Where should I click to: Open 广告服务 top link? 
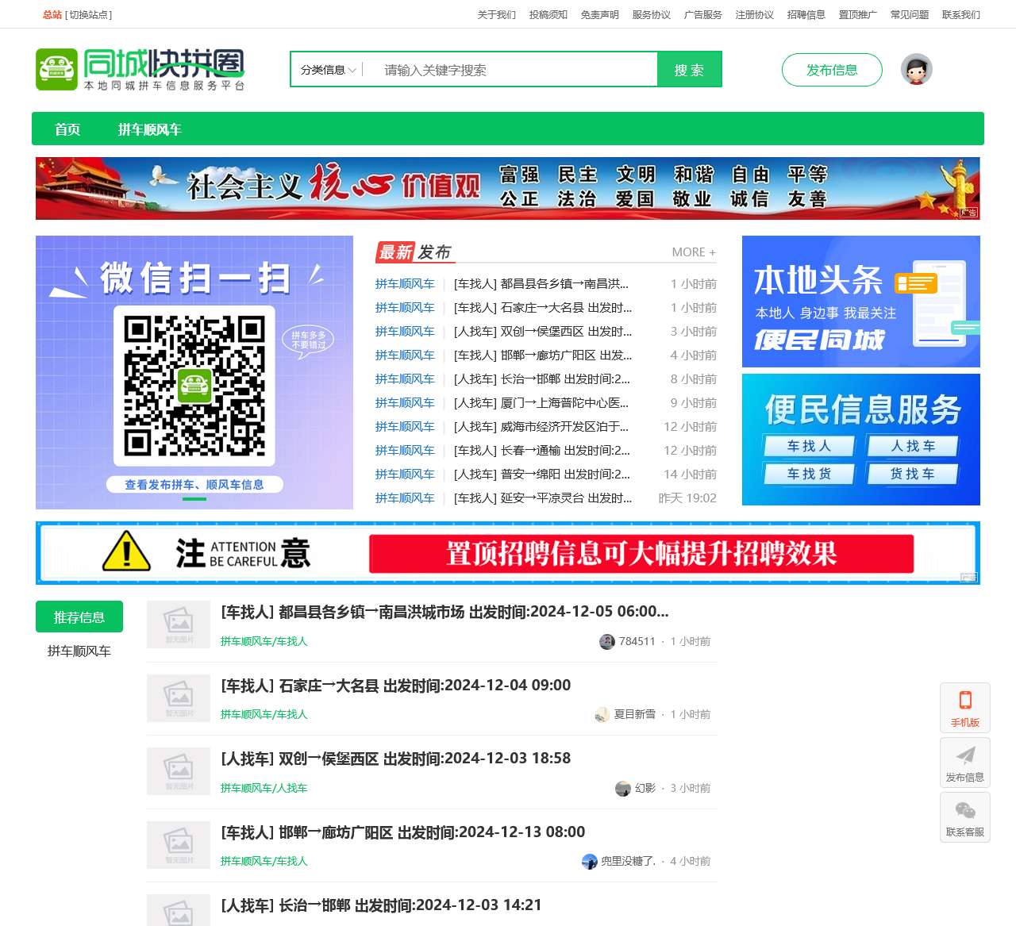(703, 15)
